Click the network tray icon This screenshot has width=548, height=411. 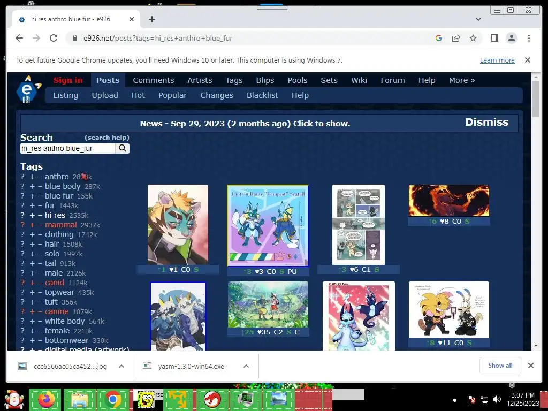484,399
